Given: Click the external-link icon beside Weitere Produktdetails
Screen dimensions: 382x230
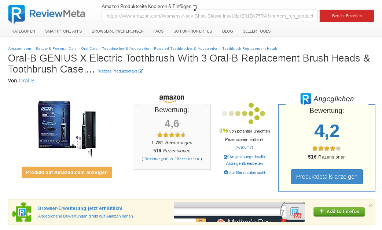Looking at the screenshot, I should tap(141, 71).
